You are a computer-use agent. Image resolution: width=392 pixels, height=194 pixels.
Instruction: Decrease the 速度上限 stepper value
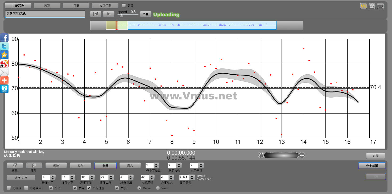[111, 178]
